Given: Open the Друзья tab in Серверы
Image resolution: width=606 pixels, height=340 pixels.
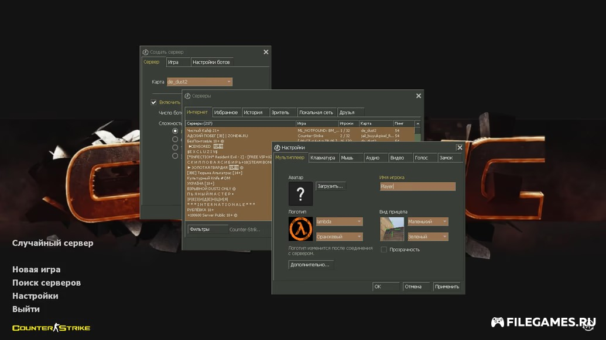Looking at the screenshot, I should pos(350,113).
